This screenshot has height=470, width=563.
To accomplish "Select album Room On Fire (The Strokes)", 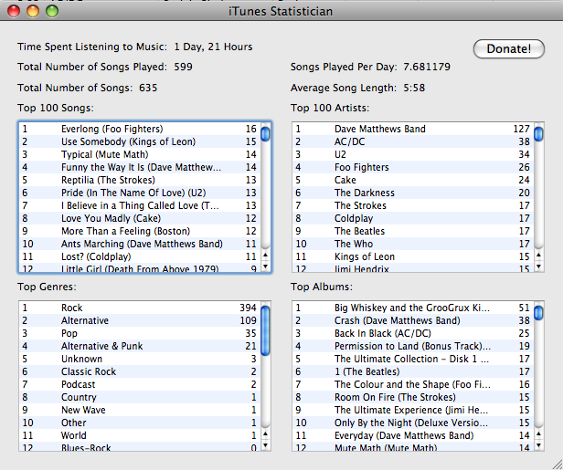I will (413, 397).
